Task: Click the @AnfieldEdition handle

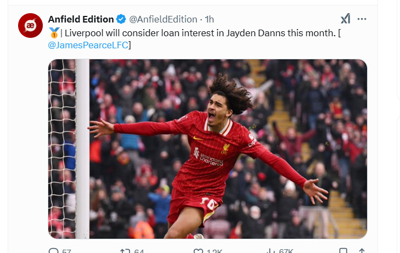Action: [163, 19]
